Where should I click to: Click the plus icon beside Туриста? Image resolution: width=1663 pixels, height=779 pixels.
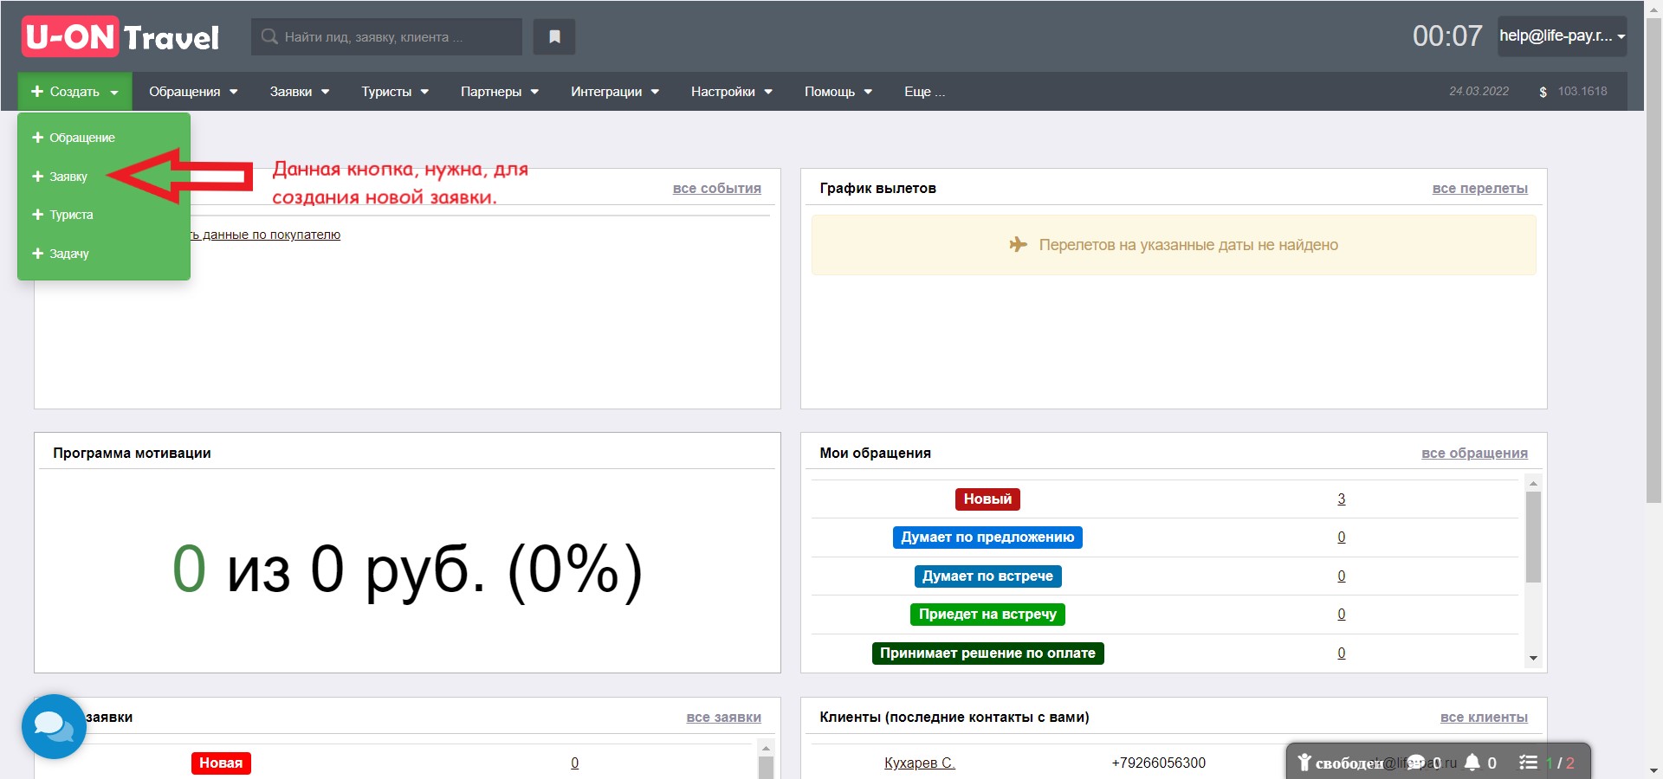coord(37,214)
